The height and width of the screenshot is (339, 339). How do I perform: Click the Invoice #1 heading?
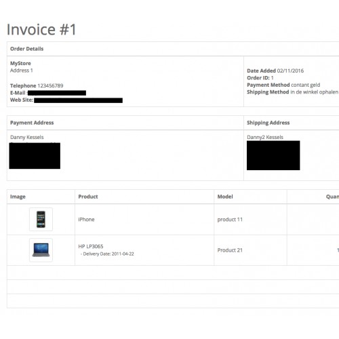coord(41,29)
